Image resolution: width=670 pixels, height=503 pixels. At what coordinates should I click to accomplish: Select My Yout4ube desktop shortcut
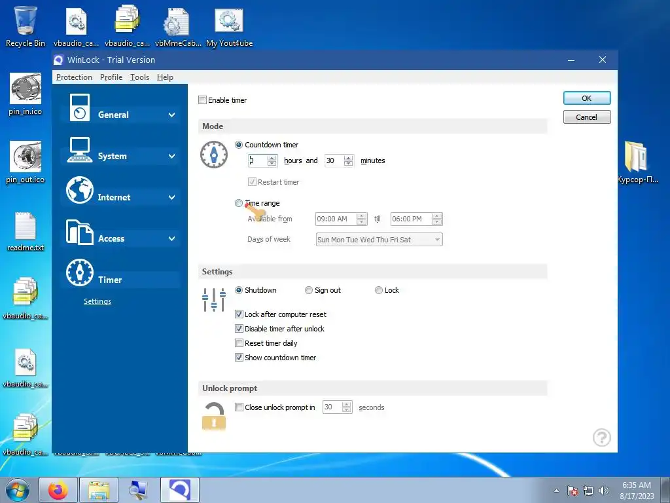pyautogui.click(x=230, y=28)
